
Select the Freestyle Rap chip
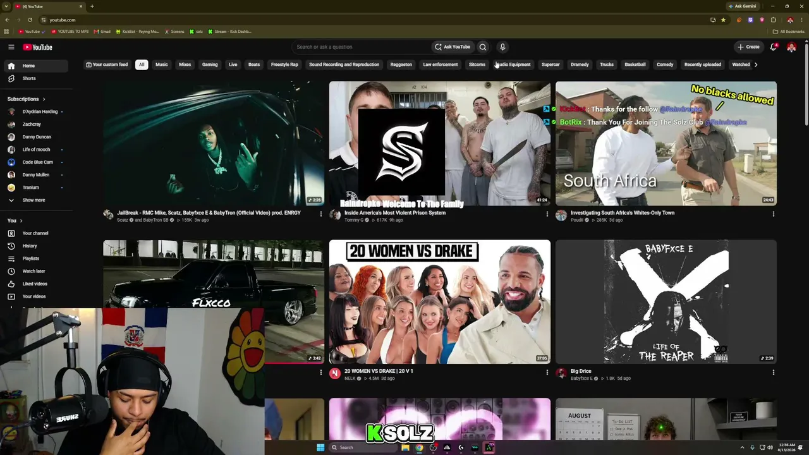coord(284,64)
